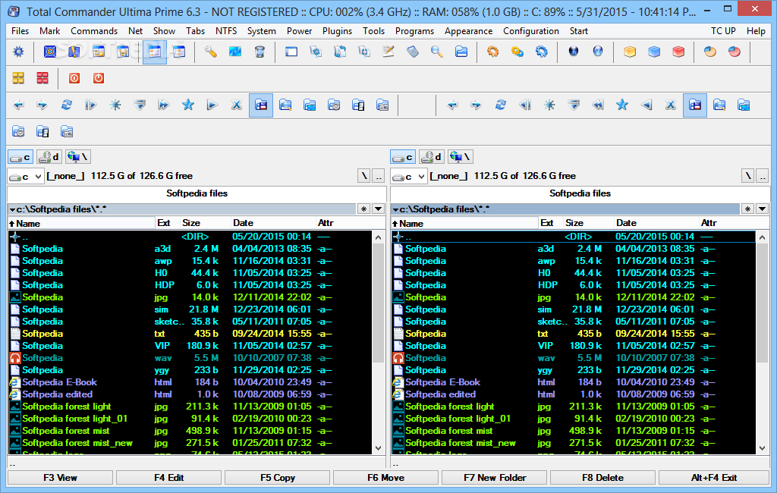Select drive c button in right panel
Viewport: 777px width, 493px height.
tap(403, 157)
